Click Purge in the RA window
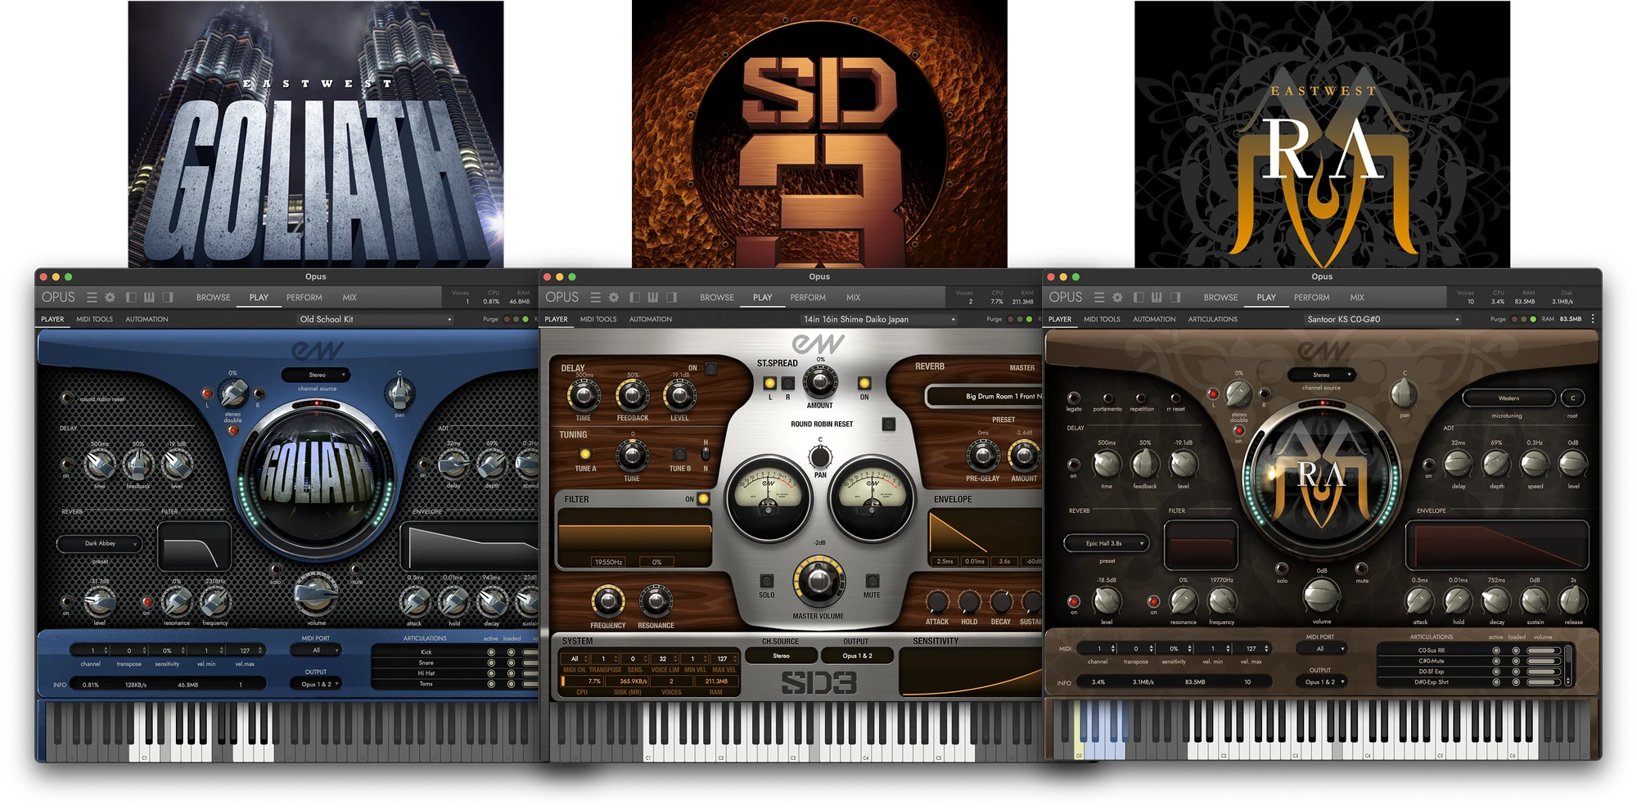Image resolution: width=1637 pixels, height=809 pixels. [x=1497, y=319]
